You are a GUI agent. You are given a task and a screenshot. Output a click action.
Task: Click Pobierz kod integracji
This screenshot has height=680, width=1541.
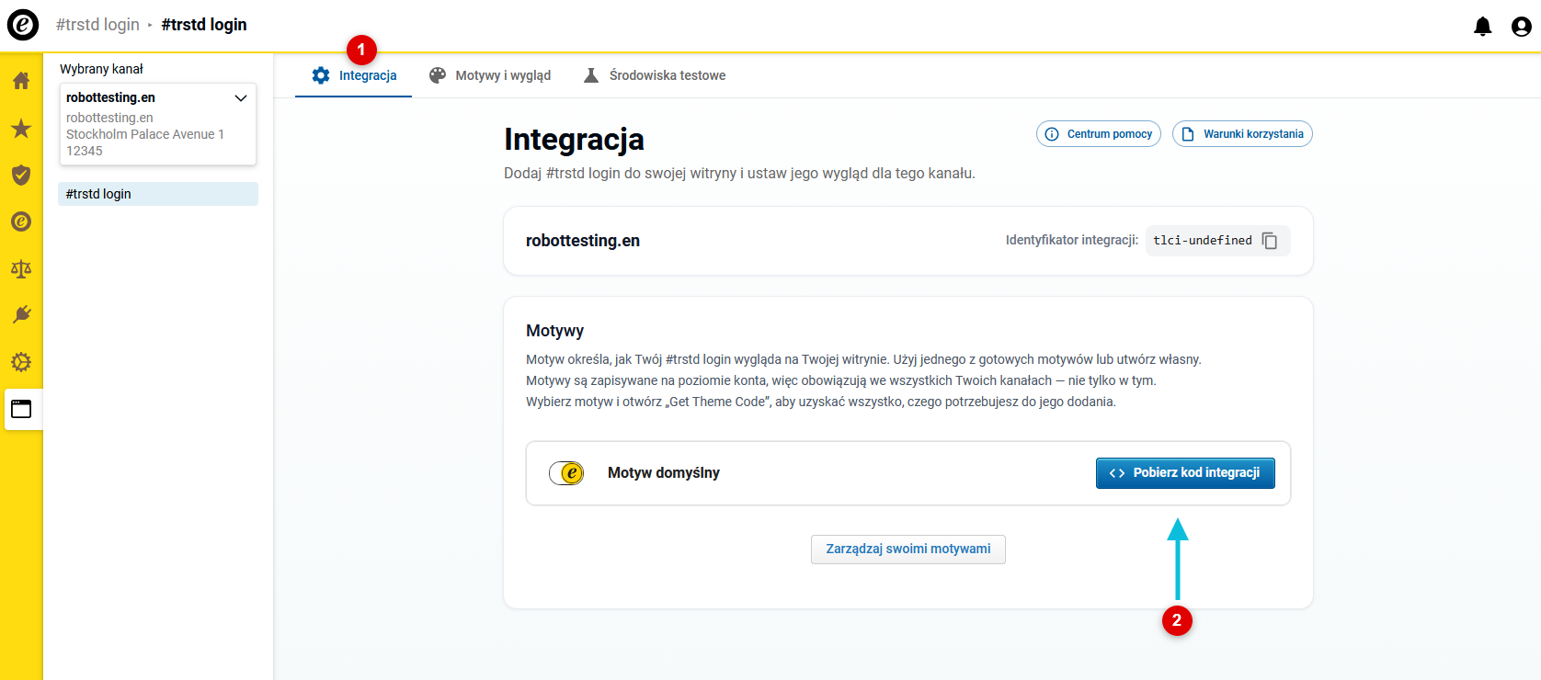point(1185,473)
